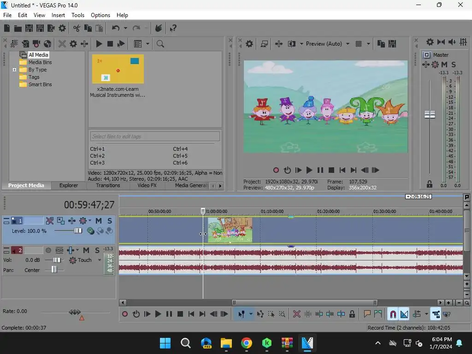Click the New project icon in main toolbar

click(x=7, y=28)
